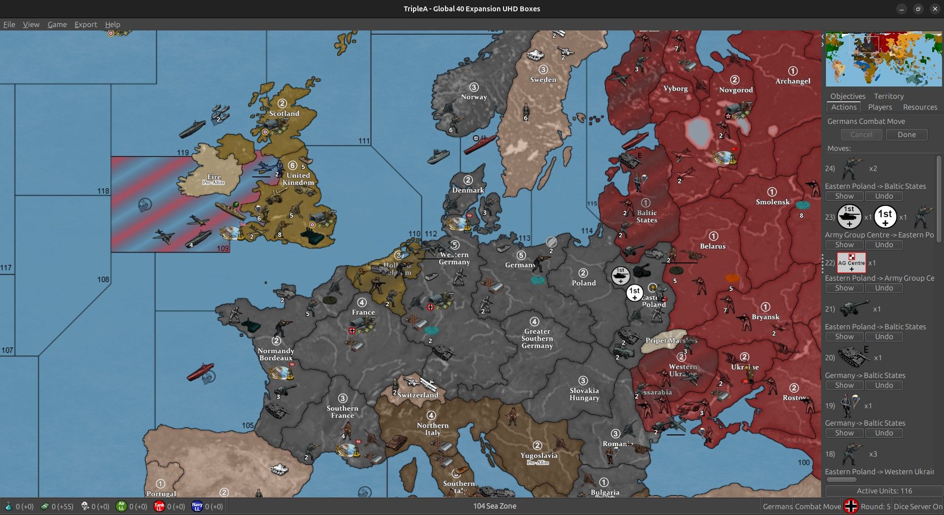Click the paratrooper icon in move 19
The width and height of the screenshot is (944, 515).
851,405
